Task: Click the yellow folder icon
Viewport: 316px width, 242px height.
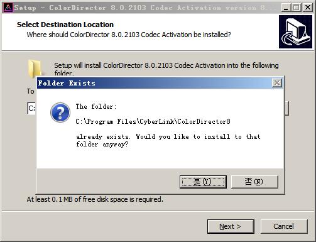Action: (x=35, y=69)
